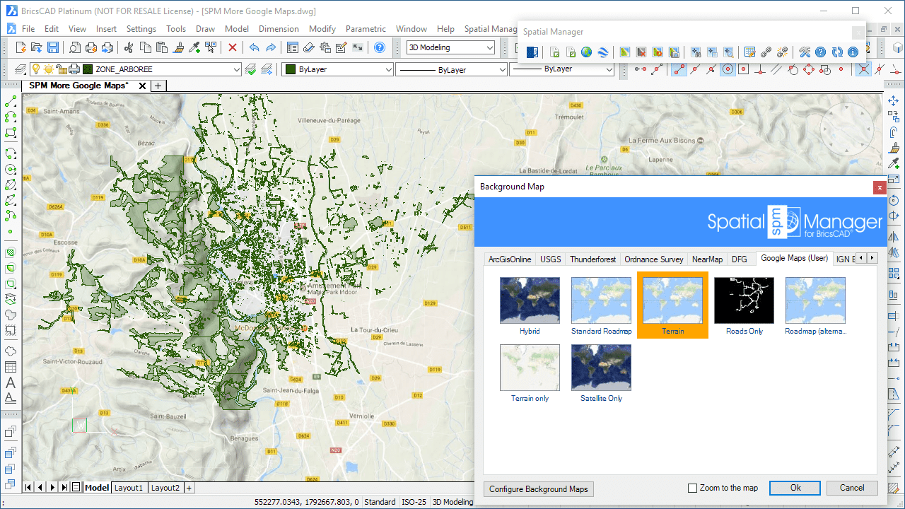Click the Match Properties paintbrush icon
905x509 pixels.
click(179, 47)
